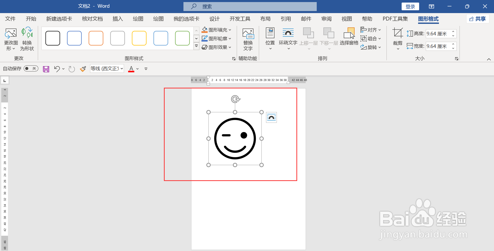Click the font color A icon
494x251 pixels.
point(131,69)
